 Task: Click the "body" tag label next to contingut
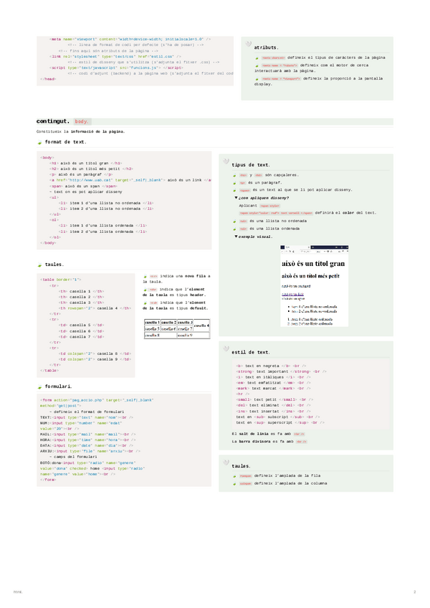click(x=82, y=123)
